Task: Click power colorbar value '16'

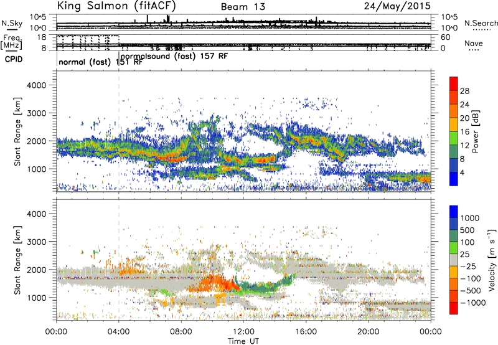Action: (464, 132)
